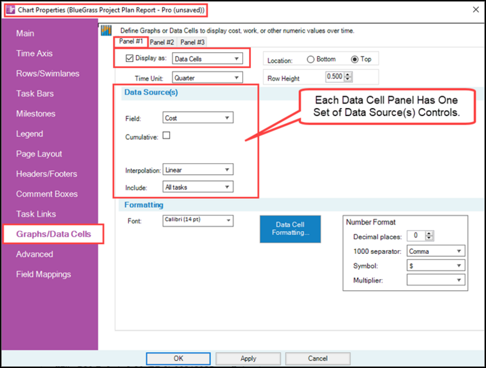
Task: Open the Time Unit Quarter dropdown
Action: tap(207, 78)
